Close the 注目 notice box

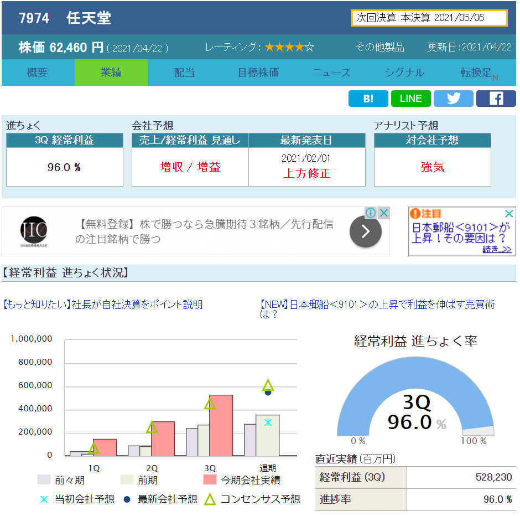[509, 213]
